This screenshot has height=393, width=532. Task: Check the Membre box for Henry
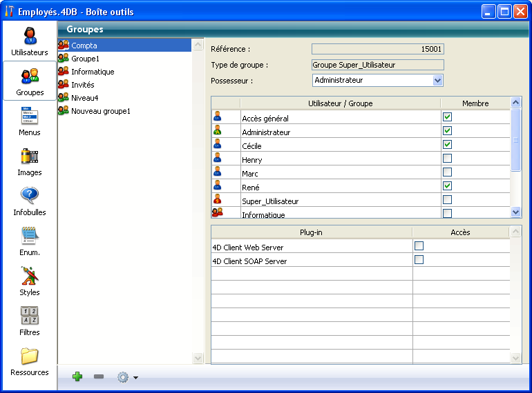(x=447, y=159)
